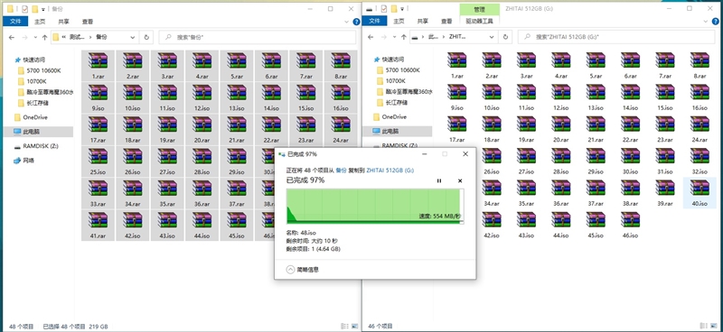The height and width of the screenshot is (332, 723).
Task: Select 27.iso in the 备份 window
Action: pos(167,161)
